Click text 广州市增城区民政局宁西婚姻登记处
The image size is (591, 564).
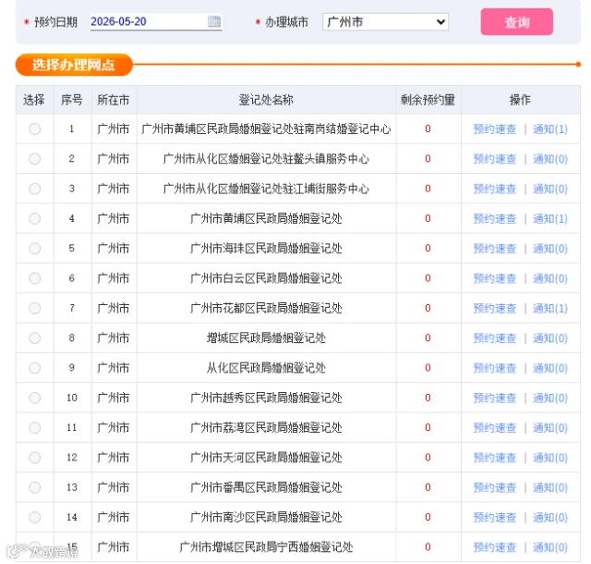[x=266, y=547]
